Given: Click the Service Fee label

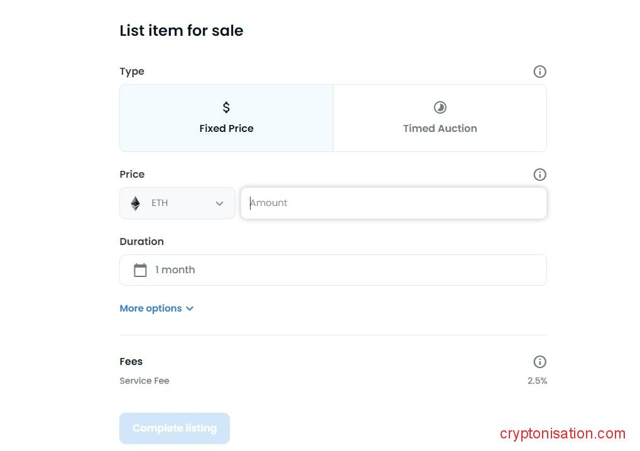Looking at the screenshot, I should pyautogui.click(x=144, y=381).
